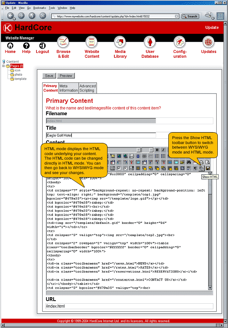Image resolution: width=228 pixels, height=328 pixels.
Task: Switch to the Meta Information tab
Action: coord(68,88)
